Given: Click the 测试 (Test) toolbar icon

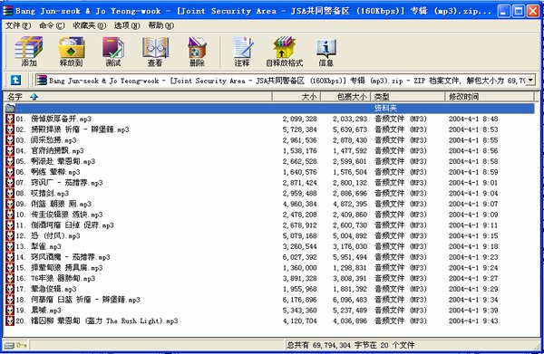Looking at the screenshot, I should click(113, 52).
